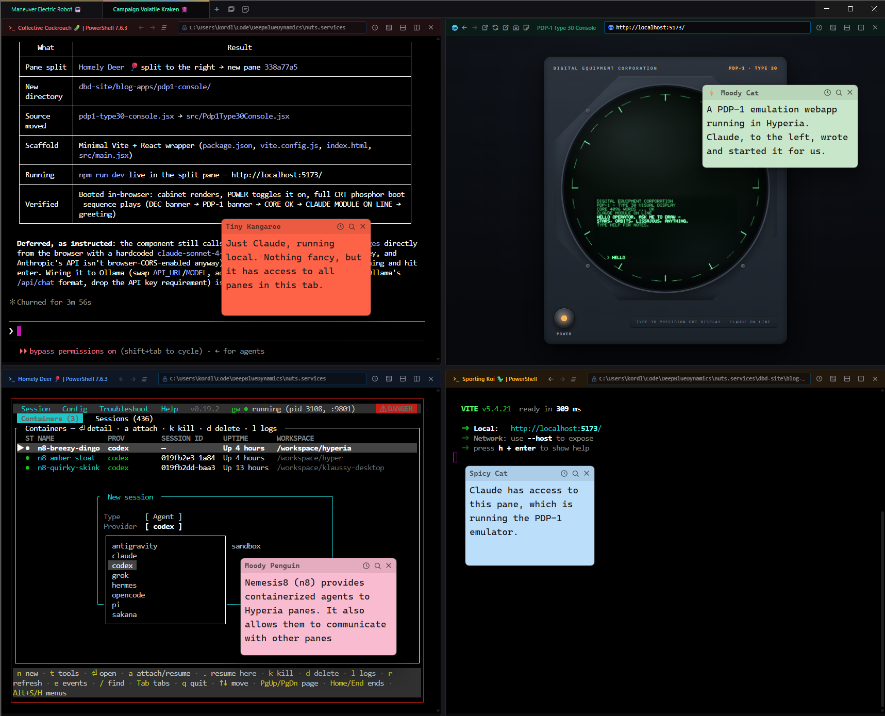Toggle the POWER knob on PDP-1 console

(564, 319)
